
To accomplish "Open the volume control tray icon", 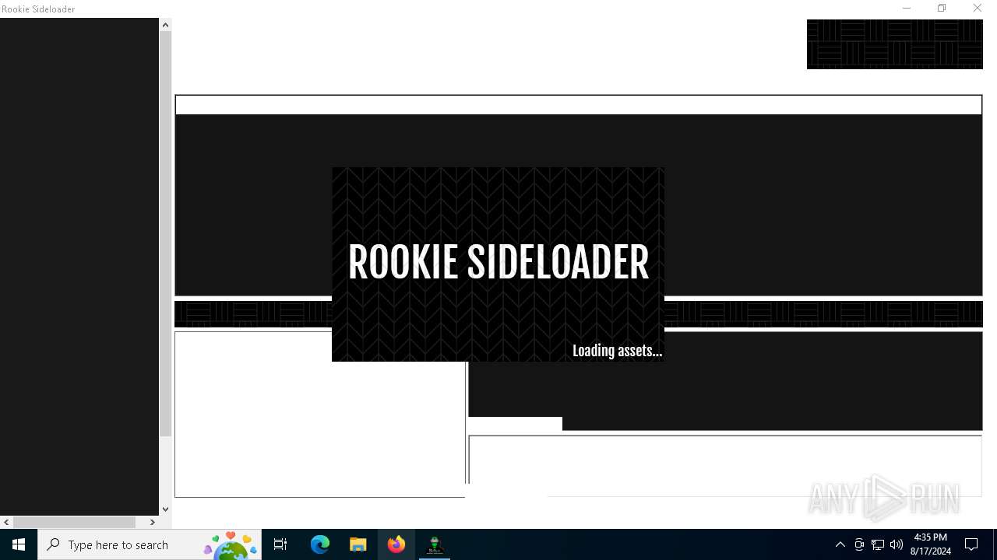I will coord(897,544).
